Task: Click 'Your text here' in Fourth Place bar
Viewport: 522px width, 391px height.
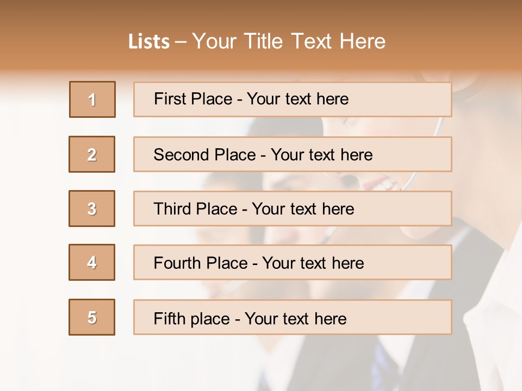Action: click(x=313, y=263)
